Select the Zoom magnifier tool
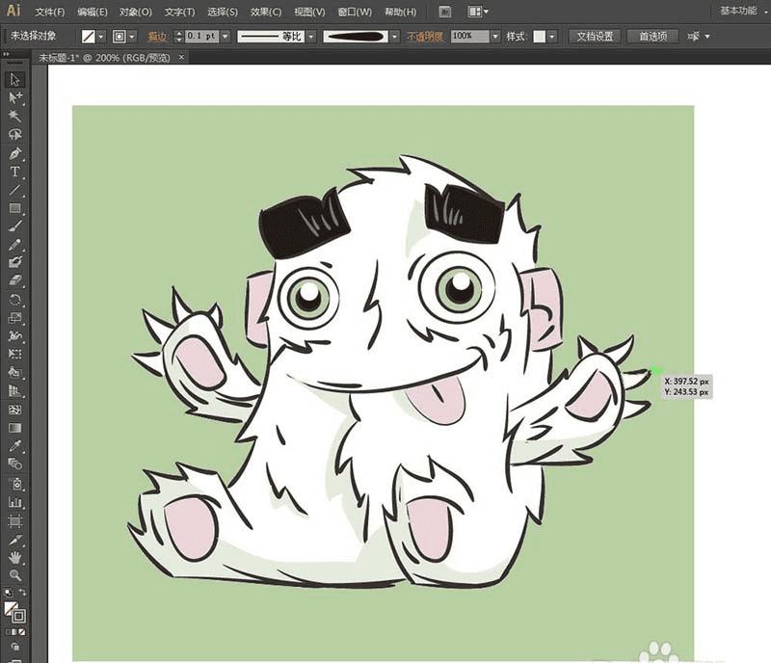771x663 pixels. coord(14,575)
